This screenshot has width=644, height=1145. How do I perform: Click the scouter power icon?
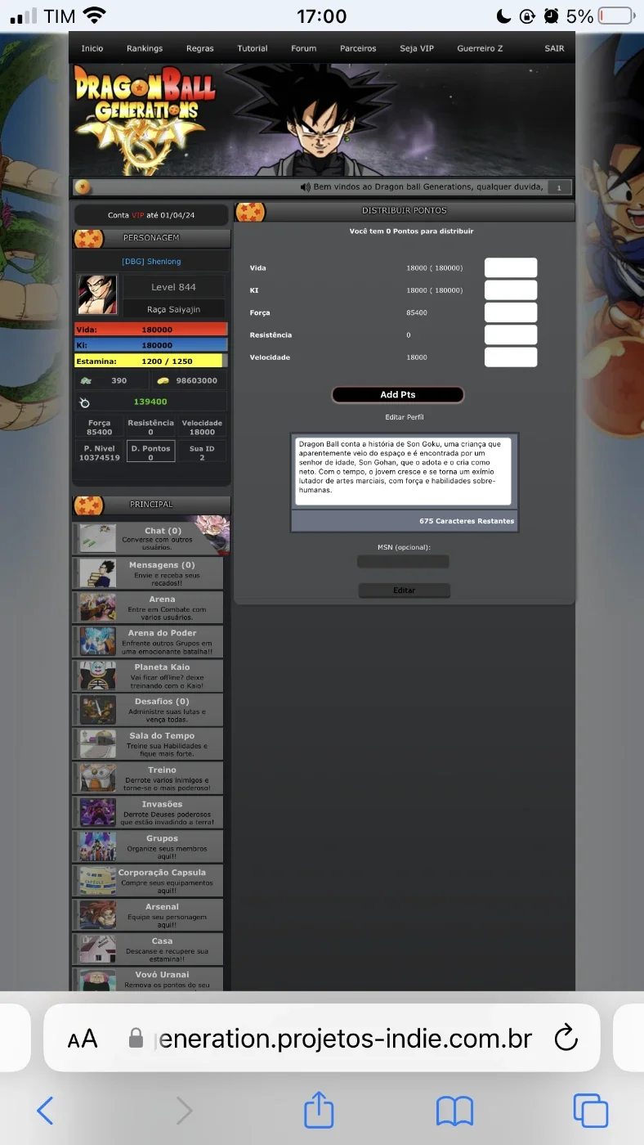(x=84, y=402)
